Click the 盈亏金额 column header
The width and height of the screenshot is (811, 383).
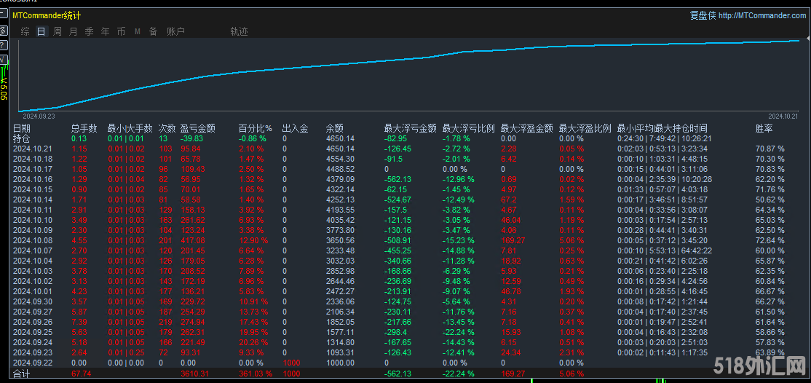pos(198,128)
